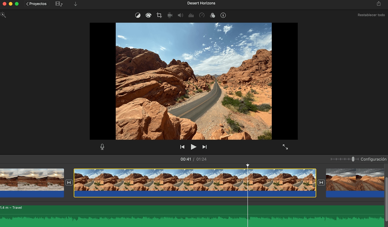This screenshot has height=227, width=388.
Task: Go back to Proyectos
Action: point(36,4)
